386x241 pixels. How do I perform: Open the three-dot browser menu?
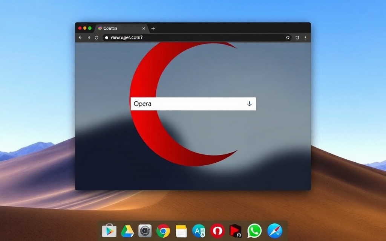[305, 38]
